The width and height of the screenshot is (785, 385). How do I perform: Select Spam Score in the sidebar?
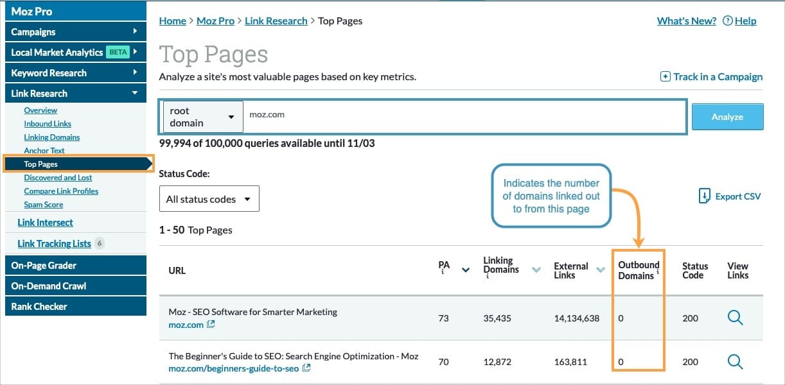[x=43, y=204]
